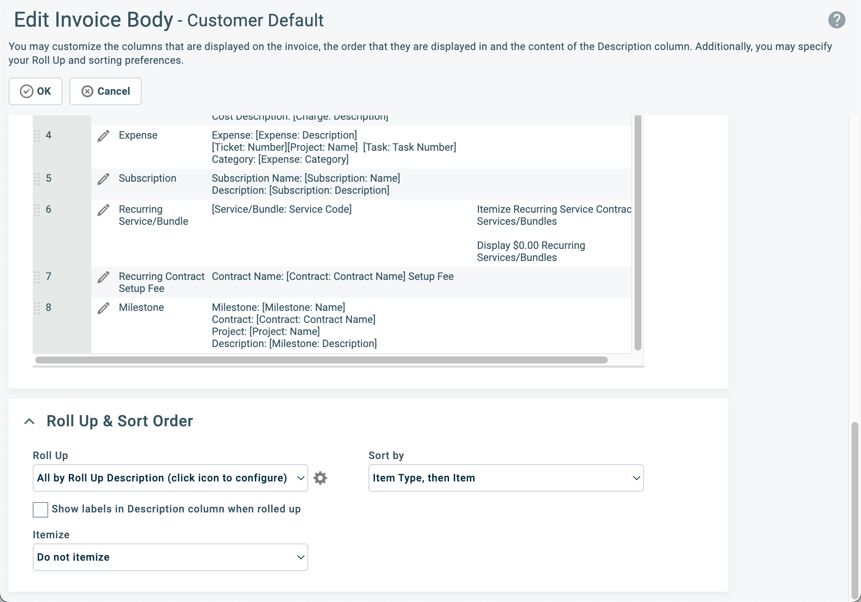Open the Itemize dropdown

click(x=170, y=557)
